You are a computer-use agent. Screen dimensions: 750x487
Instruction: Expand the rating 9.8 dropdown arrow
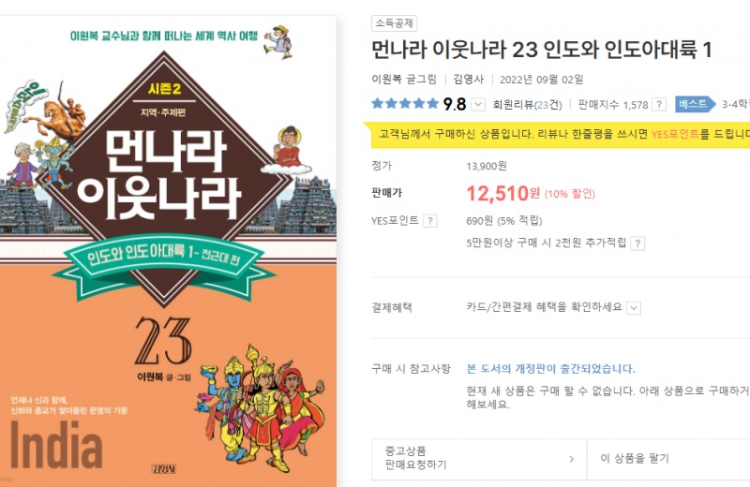[478, 104]
